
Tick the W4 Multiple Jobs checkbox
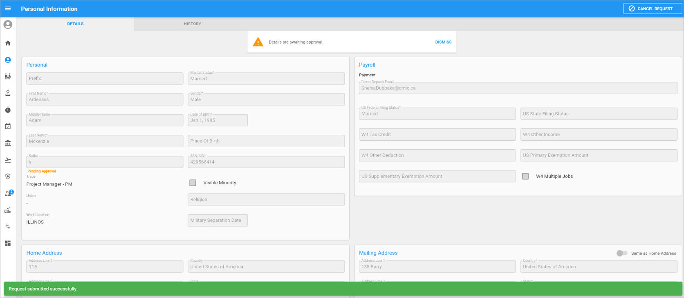pyautogui.click(x=525, y=176)
